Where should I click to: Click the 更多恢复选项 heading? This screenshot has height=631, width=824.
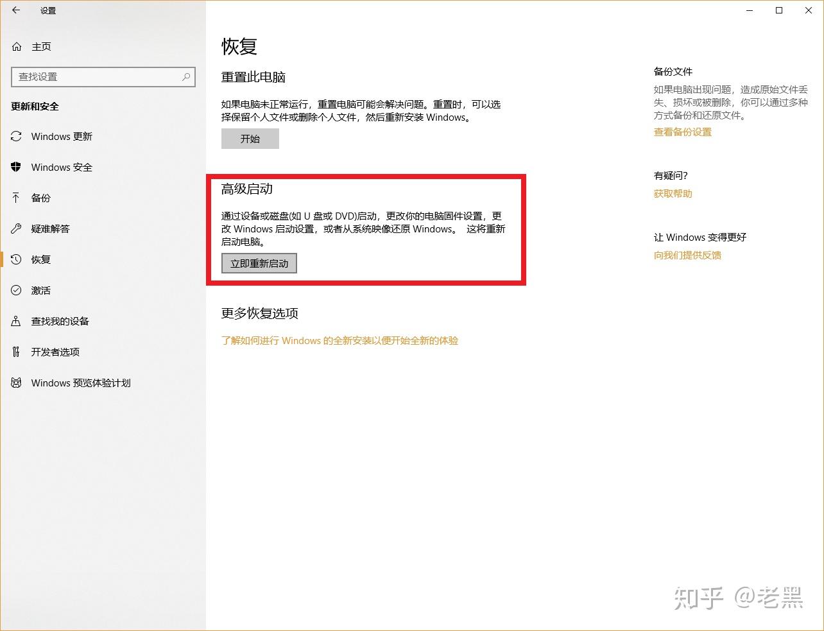(x=260, y=313)
